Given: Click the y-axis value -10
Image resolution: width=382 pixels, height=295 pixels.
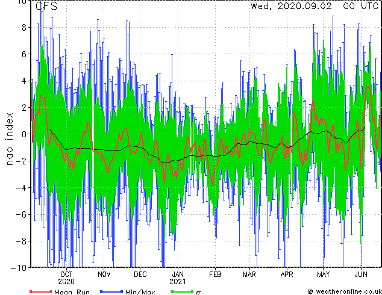Looking at the screenshot, I should pos(19,268).
